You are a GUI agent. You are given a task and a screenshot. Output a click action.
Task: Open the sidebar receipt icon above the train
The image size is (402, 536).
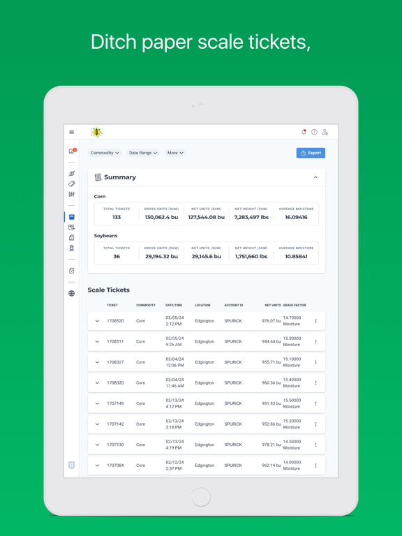click(x=71, y=237)
